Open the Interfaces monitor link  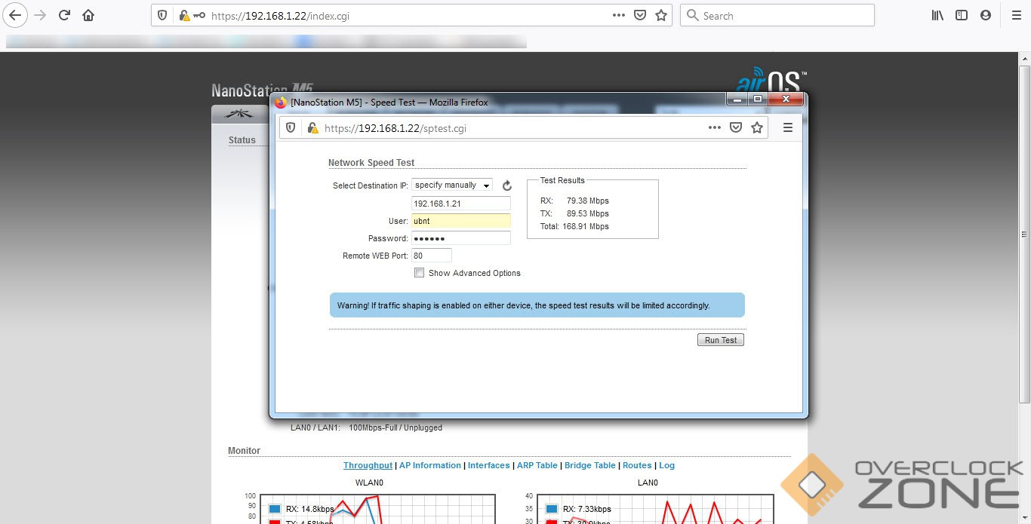[489, 465]
